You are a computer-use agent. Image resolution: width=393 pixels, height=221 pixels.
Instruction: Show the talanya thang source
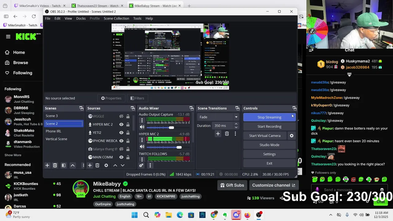121,149
